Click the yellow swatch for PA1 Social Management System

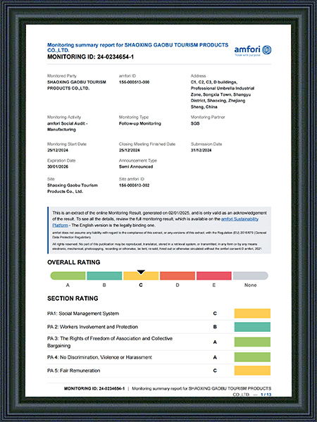252,314
